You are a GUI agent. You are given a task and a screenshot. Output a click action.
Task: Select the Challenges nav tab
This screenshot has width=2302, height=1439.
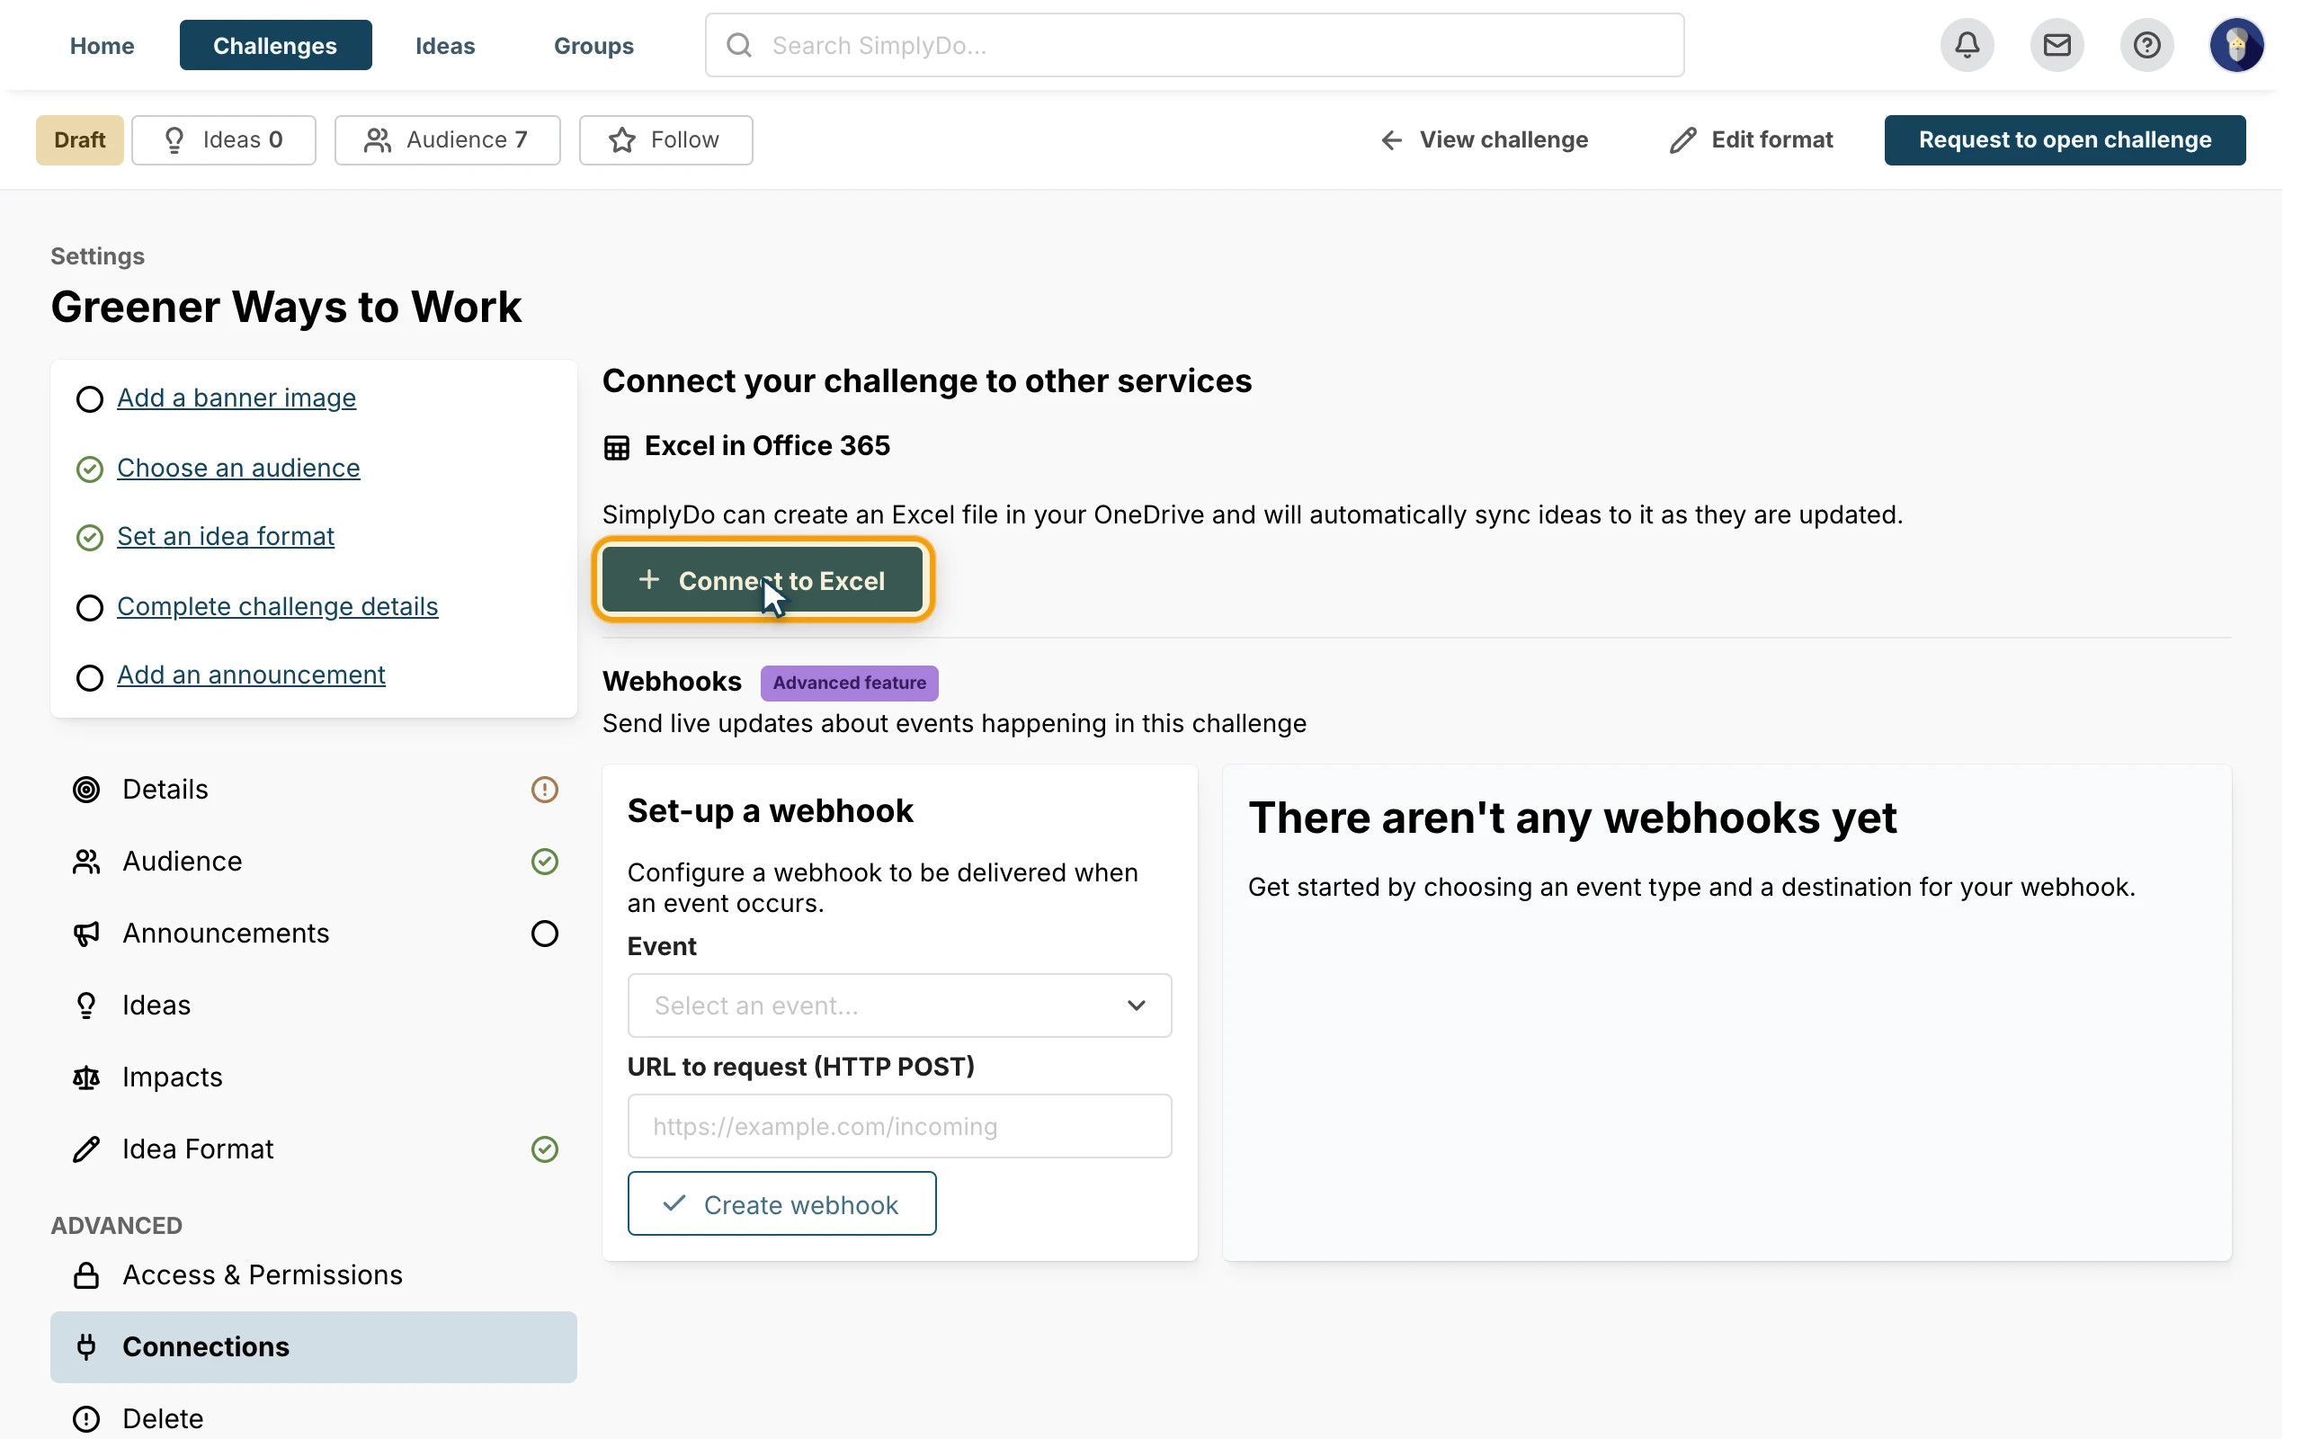point(275,45)
